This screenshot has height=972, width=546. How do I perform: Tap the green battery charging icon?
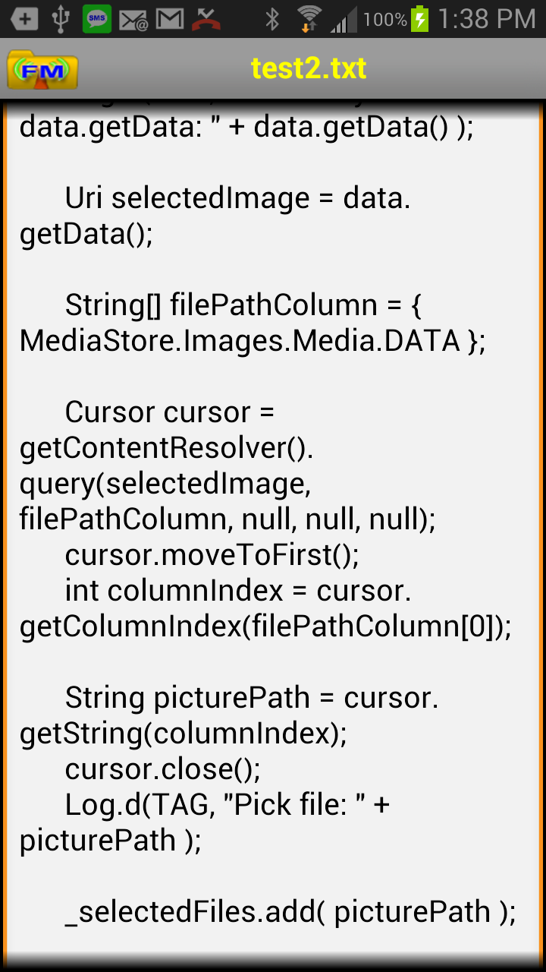click(x=419, y=19)
